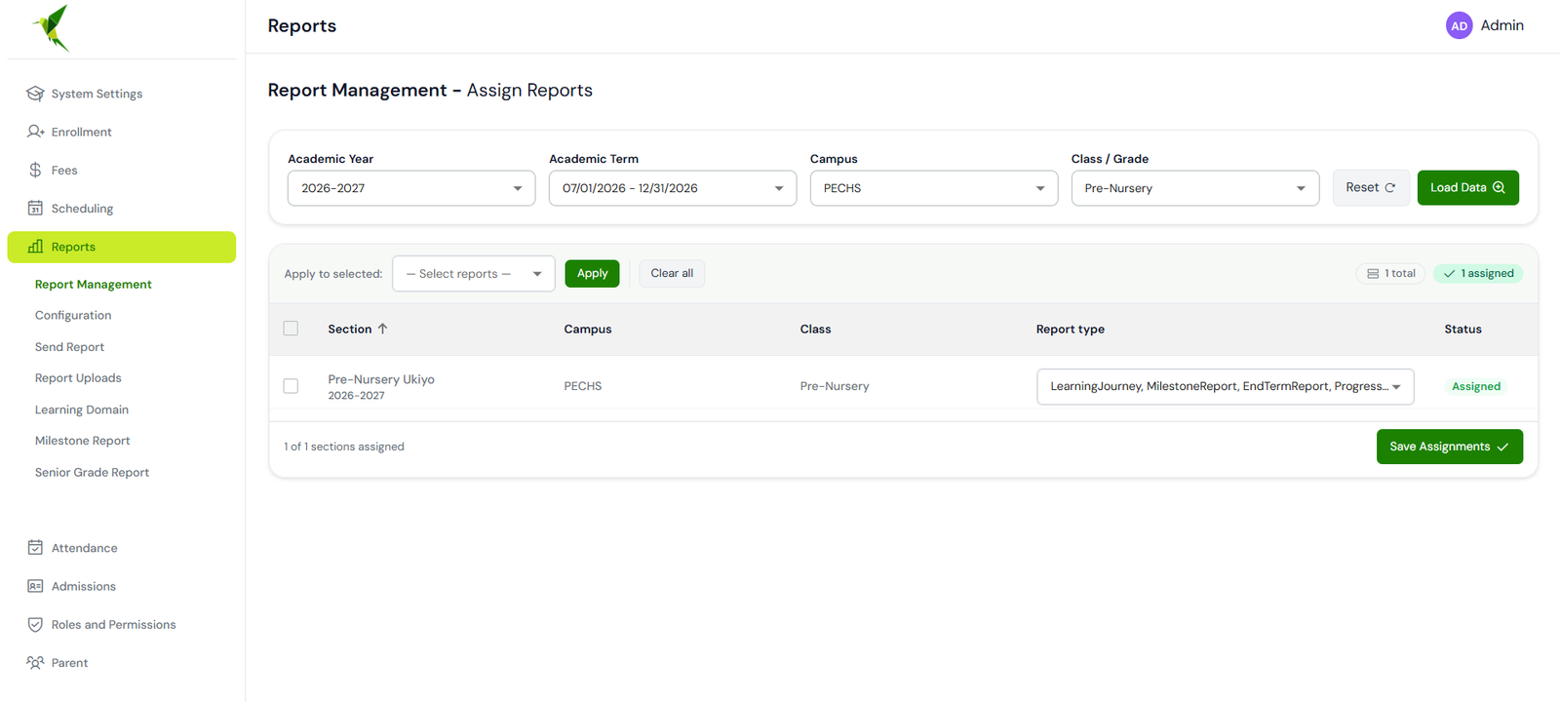Click the magnifier icon in Load Data
Image resolution: width=1560 pixels, height=702 pixels.
[1500, 187]
